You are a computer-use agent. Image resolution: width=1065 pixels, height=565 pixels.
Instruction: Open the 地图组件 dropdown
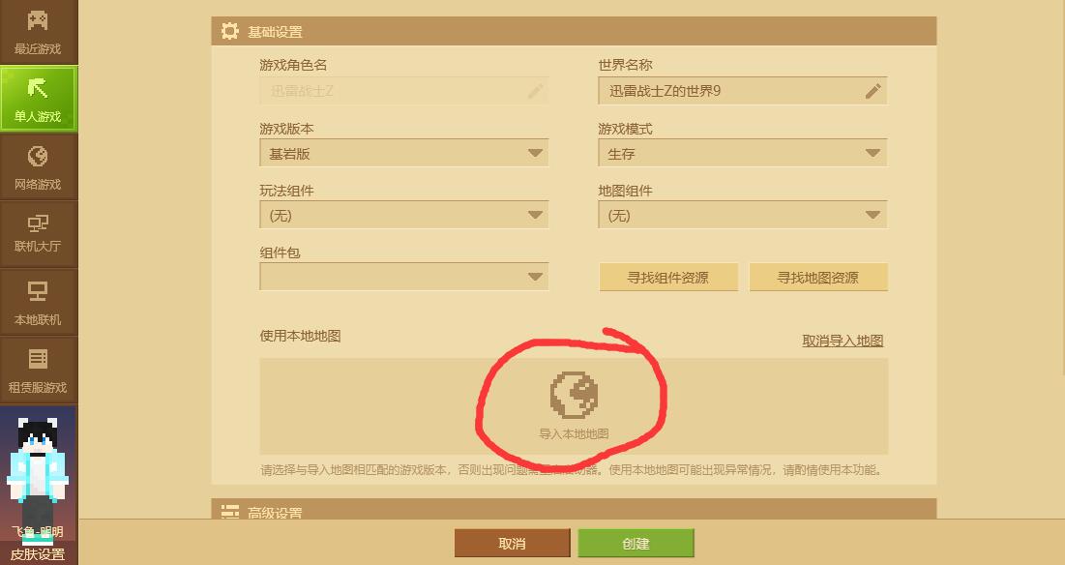coord(742,216)
